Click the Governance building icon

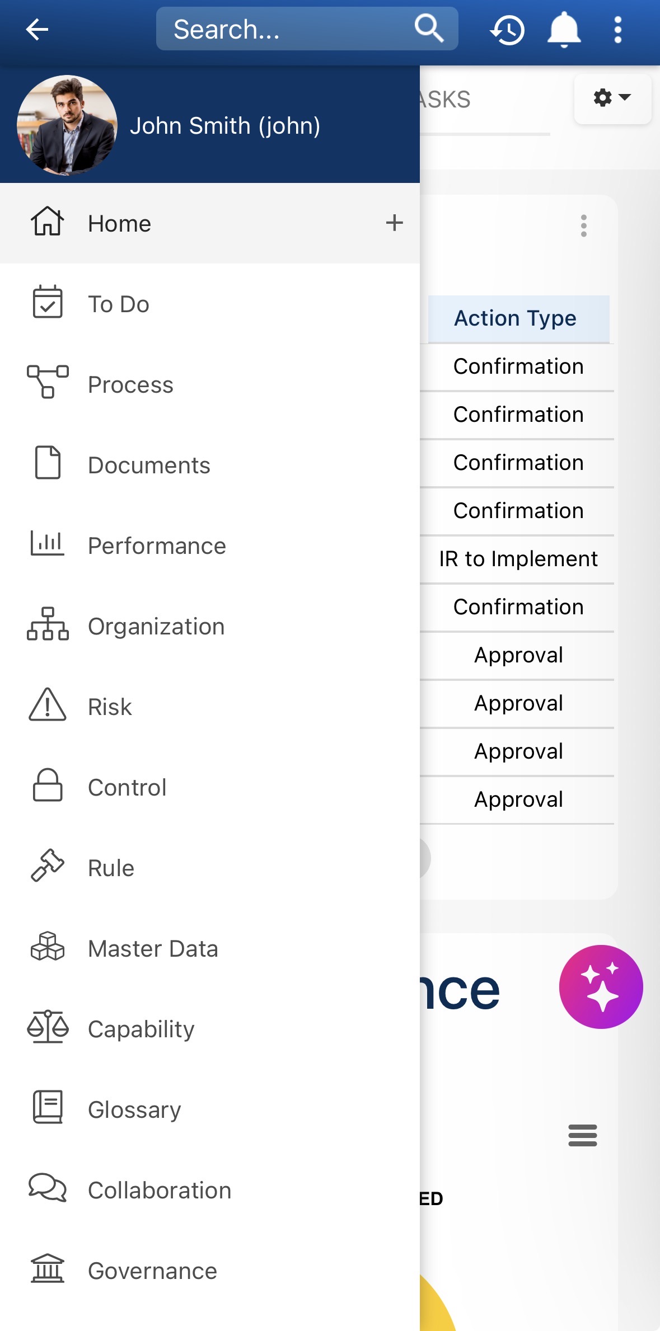(x=48, y=1270)
